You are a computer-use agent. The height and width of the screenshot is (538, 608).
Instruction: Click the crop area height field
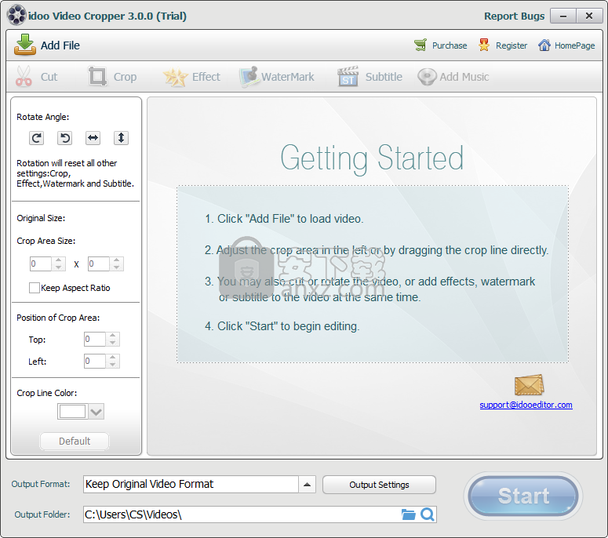(99, 264)
